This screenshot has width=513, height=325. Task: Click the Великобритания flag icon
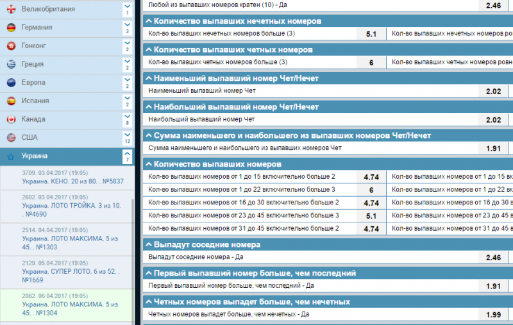pos(11,9)
